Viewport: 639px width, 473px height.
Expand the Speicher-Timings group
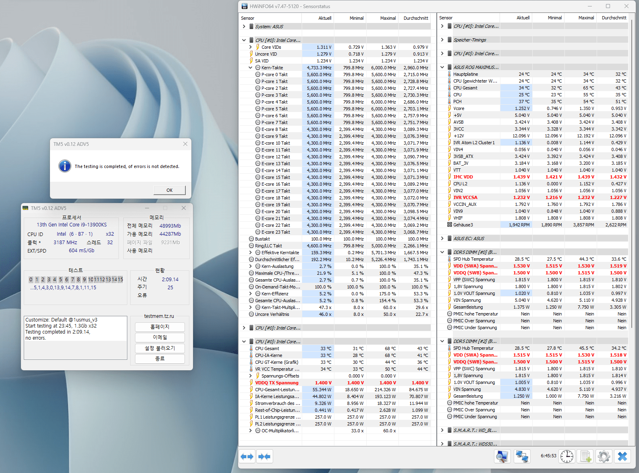click(442, 40)
